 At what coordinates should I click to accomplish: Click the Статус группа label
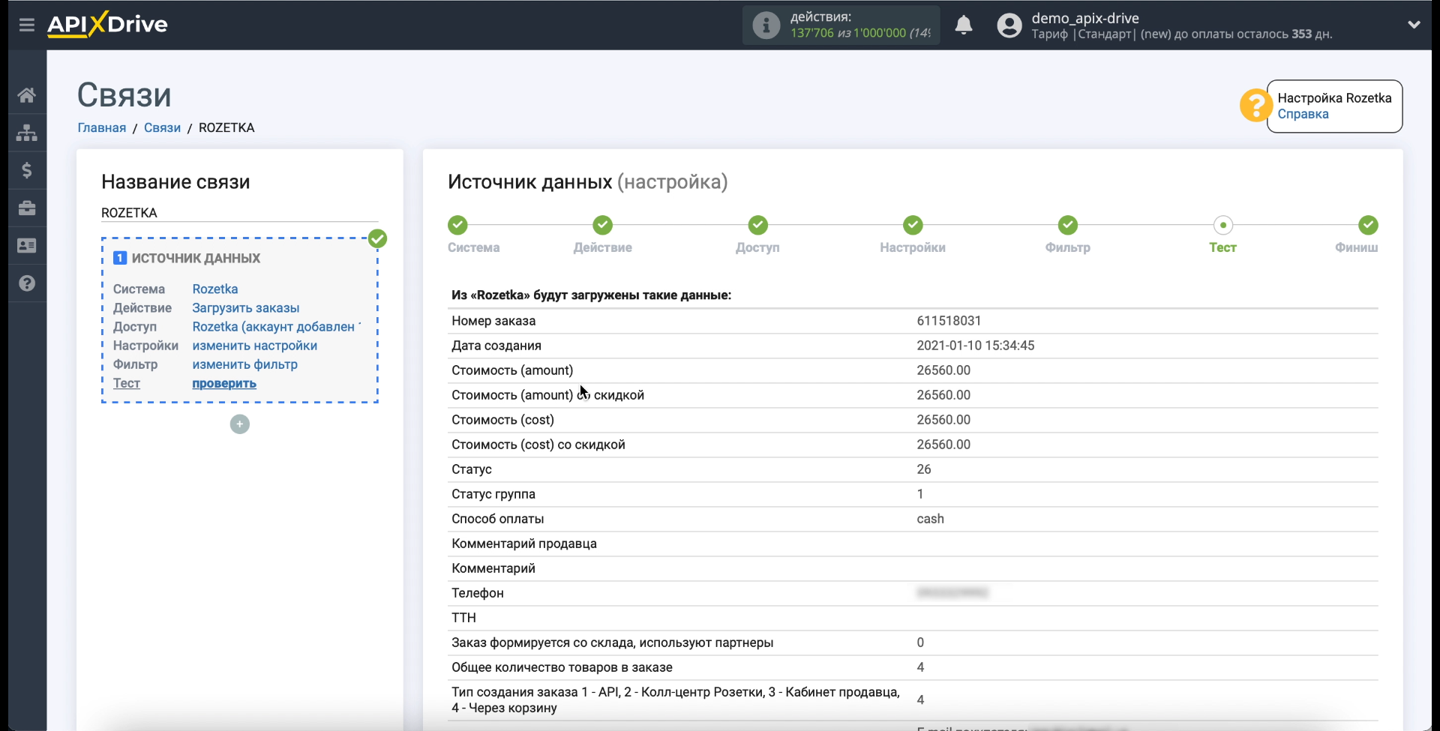493,494
